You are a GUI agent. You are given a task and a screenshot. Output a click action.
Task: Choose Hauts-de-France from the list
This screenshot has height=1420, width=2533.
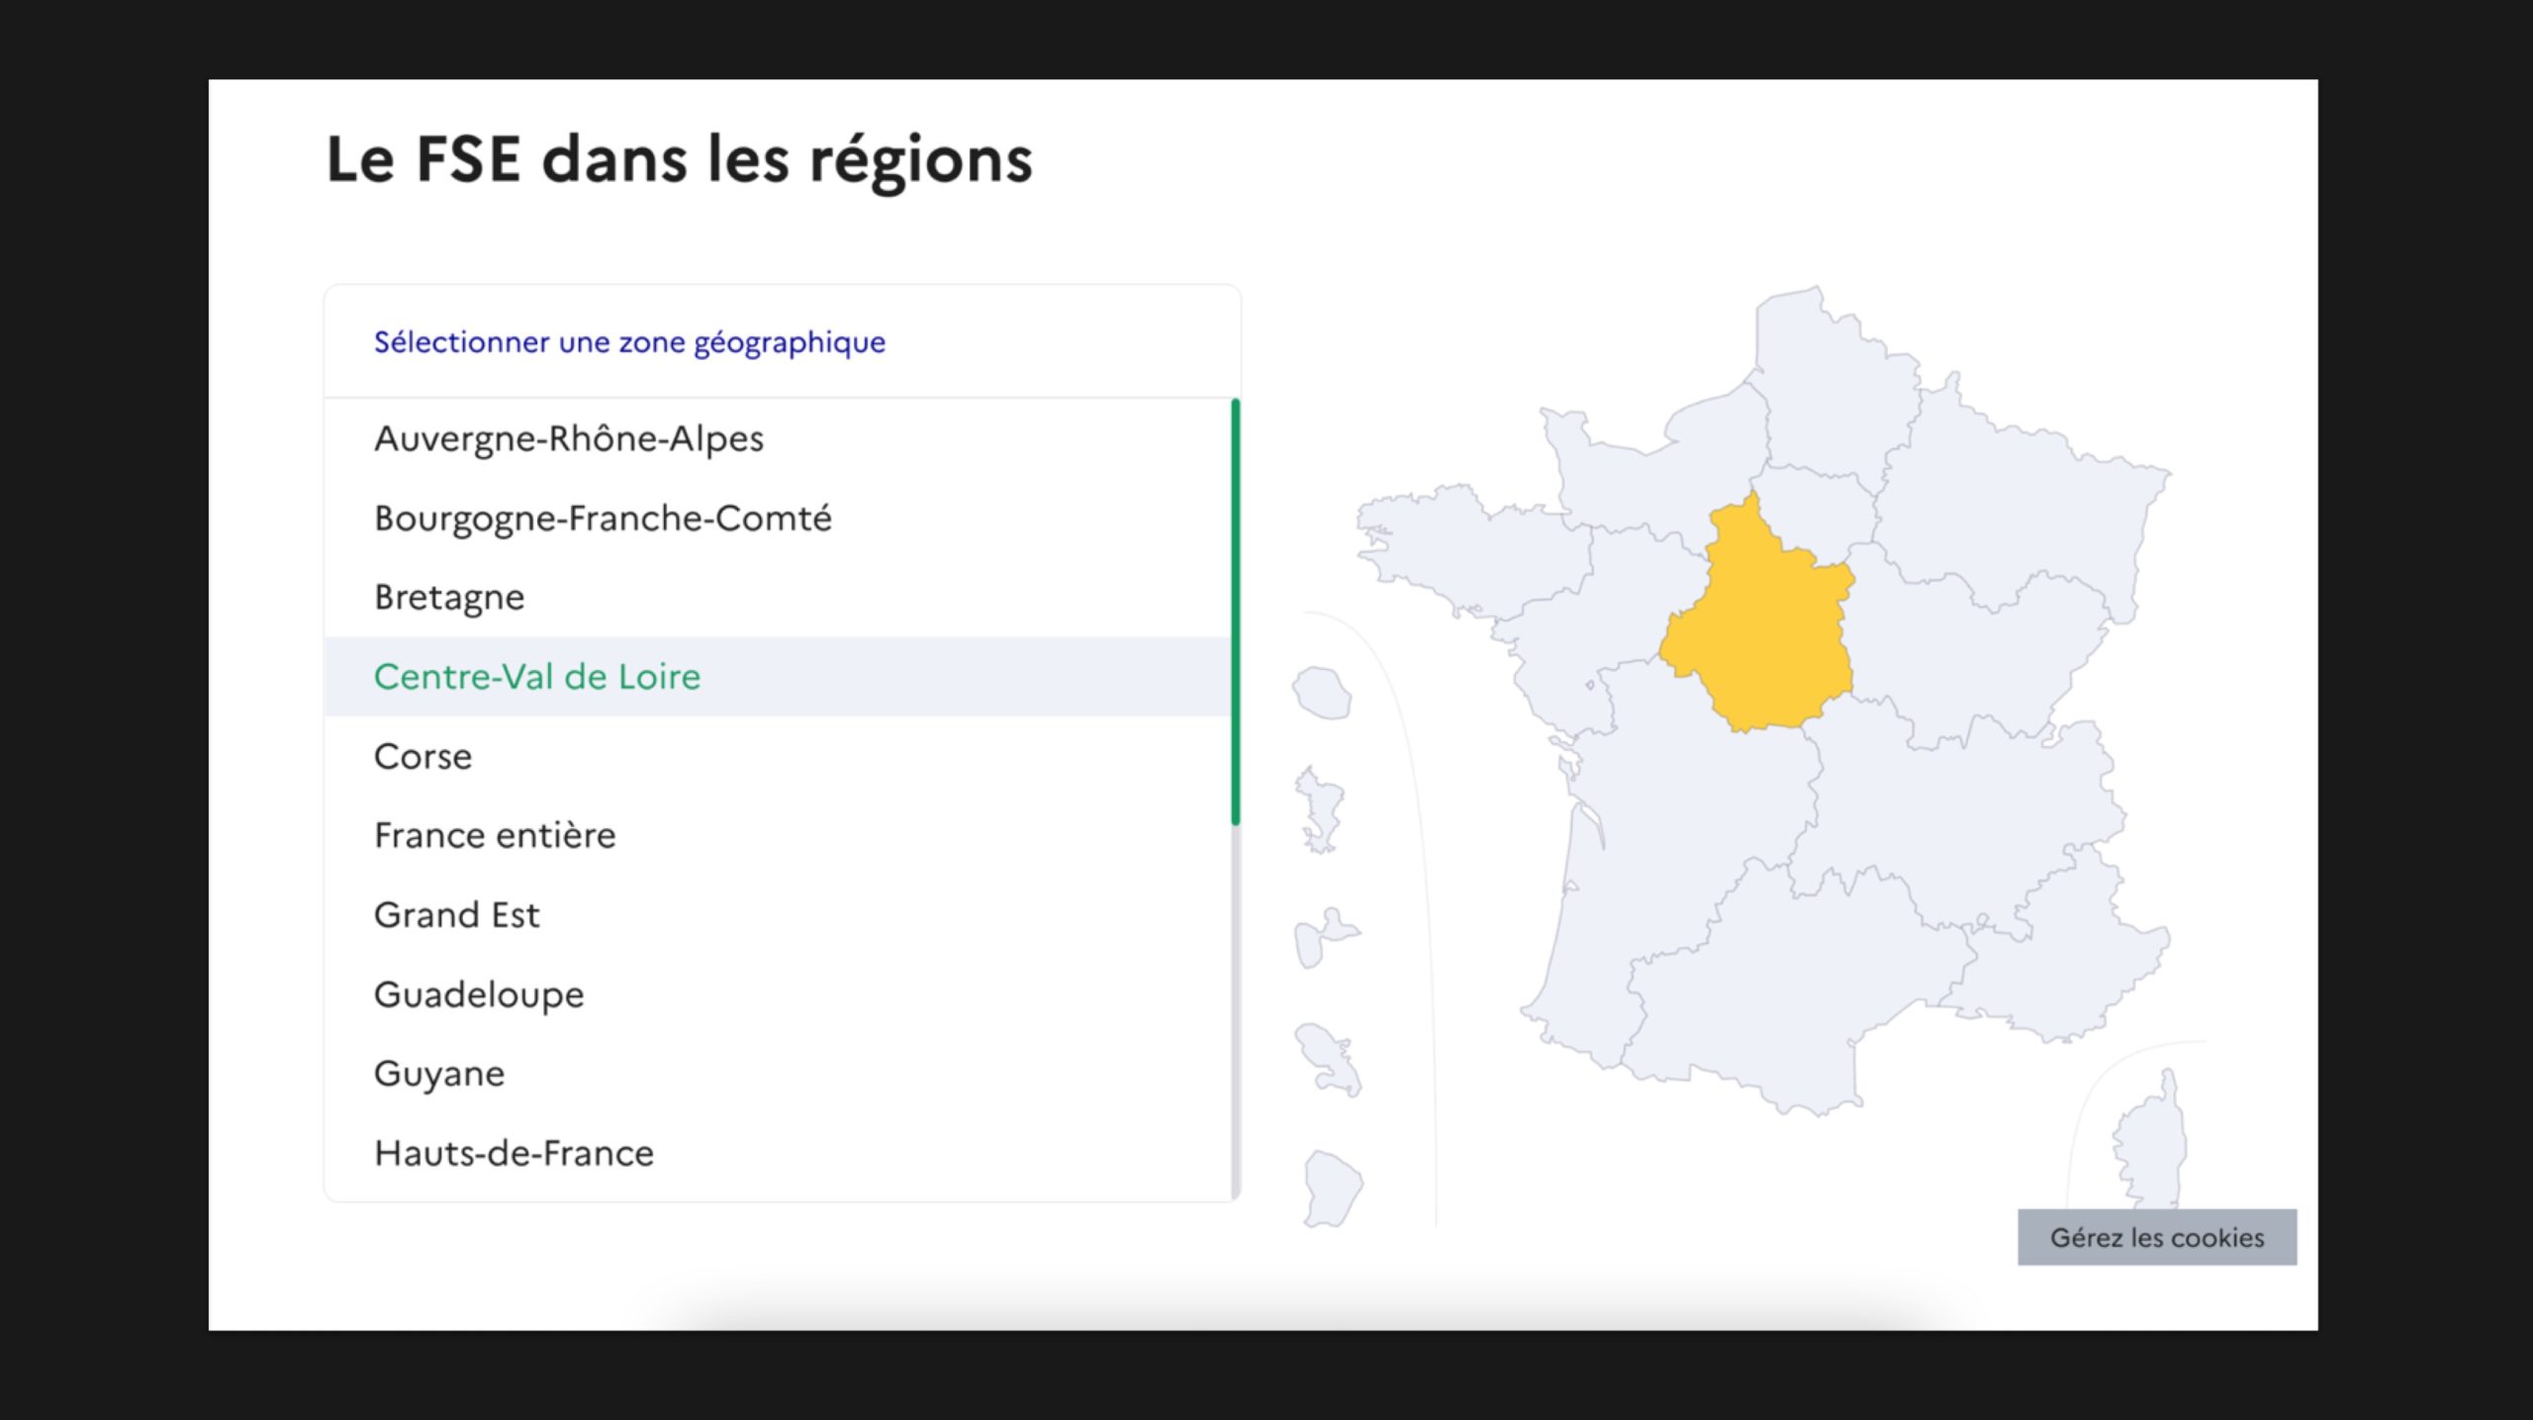pyautogui.click(x=514, y=1154)
